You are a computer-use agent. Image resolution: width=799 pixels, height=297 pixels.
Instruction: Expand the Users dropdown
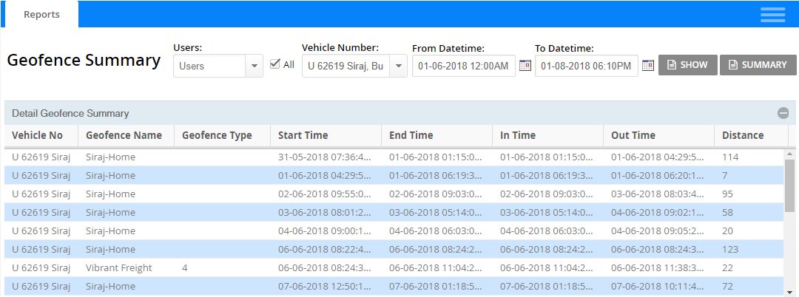coord(254,66)
